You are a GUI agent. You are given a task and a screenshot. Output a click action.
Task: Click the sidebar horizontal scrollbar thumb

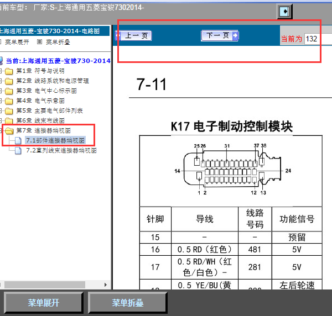pos(45,285)
